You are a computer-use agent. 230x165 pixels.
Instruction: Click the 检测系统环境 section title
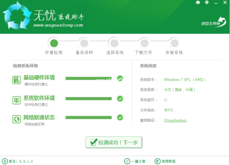point(25,66)
